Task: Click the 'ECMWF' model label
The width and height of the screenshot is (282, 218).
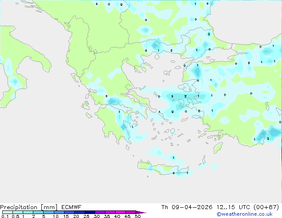Action: 72,207
